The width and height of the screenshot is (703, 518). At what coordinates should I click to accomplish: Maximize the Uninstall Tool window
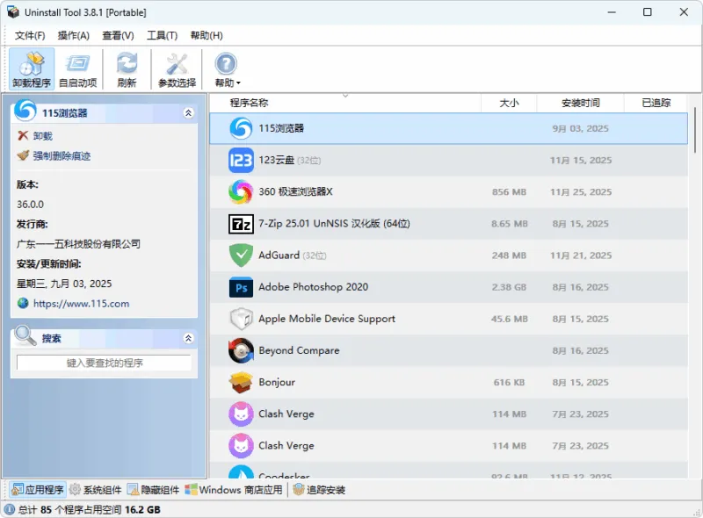click(647, 12)
